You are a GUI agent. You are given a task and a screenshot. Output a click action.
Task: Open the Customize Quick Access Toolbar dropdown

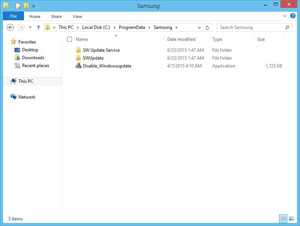(33, 6)
